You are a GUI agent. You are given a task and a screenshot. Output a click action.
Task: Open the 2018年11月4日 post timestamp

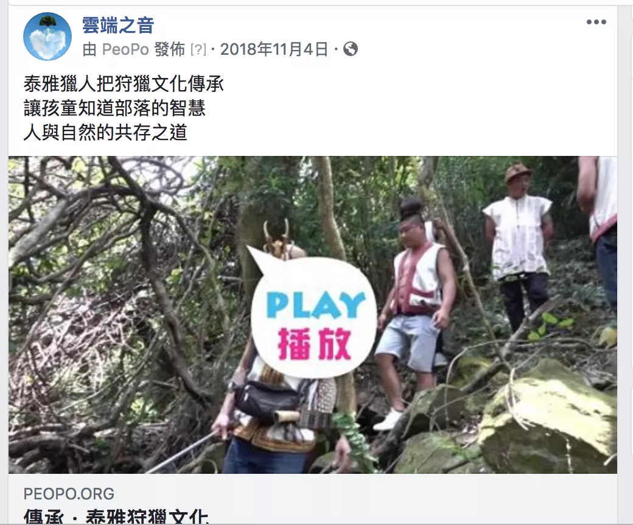click(274, 50)
